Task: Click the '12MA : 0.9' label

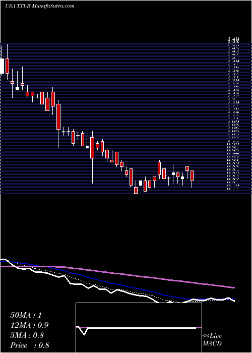Action: [29, 325]
